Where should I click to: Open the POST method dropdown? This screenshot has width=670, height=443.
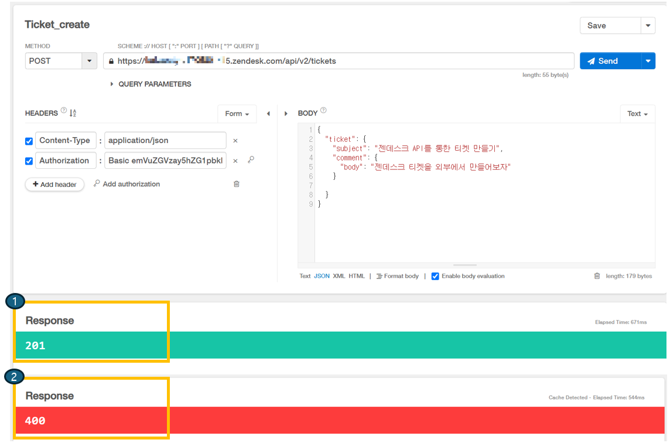pyautogui.click(x=61, y=61)
